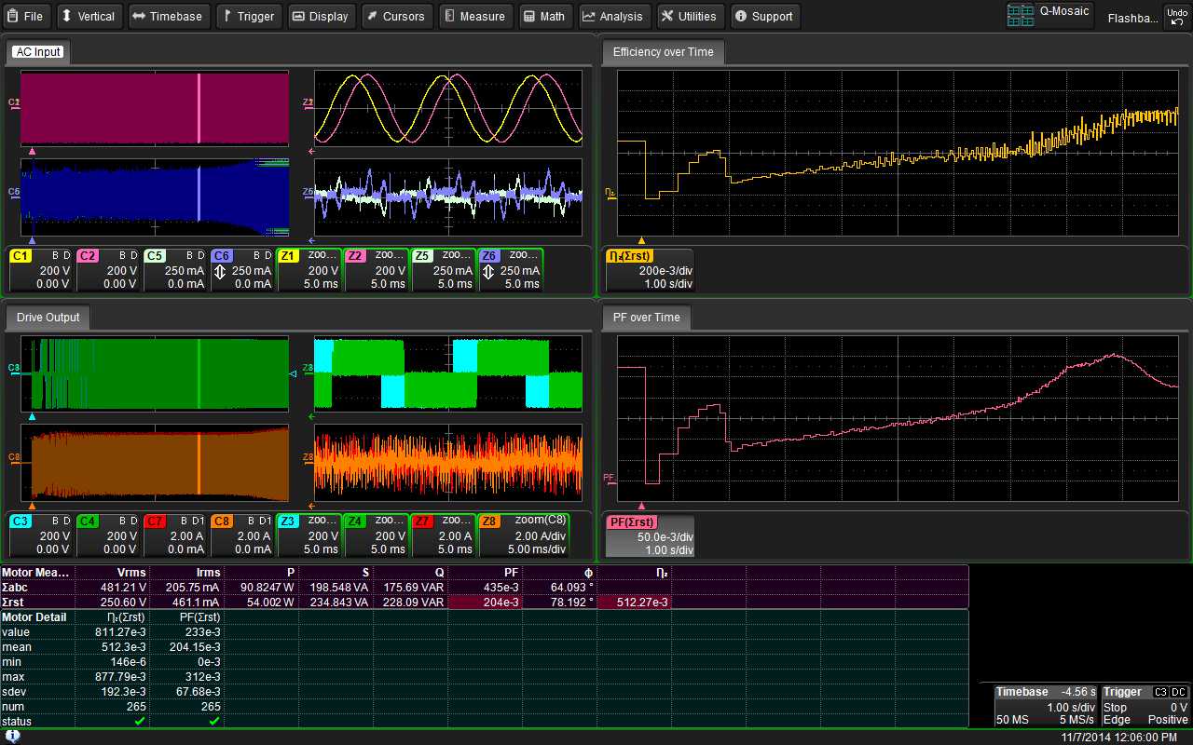The height and width of the screenshot is (745, 1193).
Task: Click the monitor icon beside Display
Action: pos(296,16)
